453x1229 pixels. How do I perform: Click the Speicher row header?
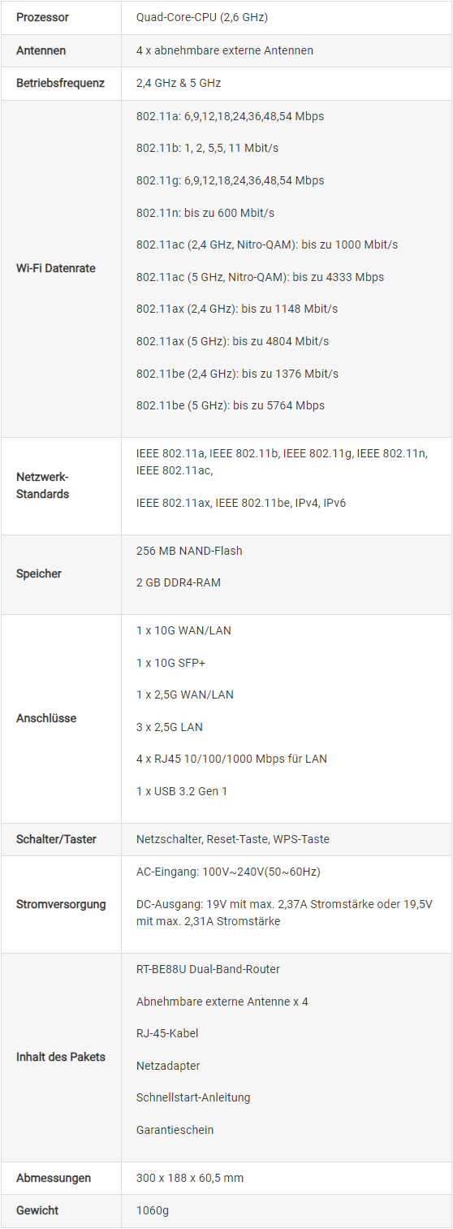pyautogui.click(x=39, y=573)
